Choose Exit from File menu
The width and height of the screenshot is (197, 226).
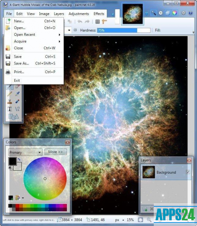pos(34,81)
